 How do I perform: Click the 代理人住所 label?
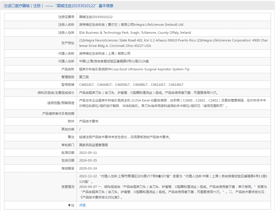(66, 61)
